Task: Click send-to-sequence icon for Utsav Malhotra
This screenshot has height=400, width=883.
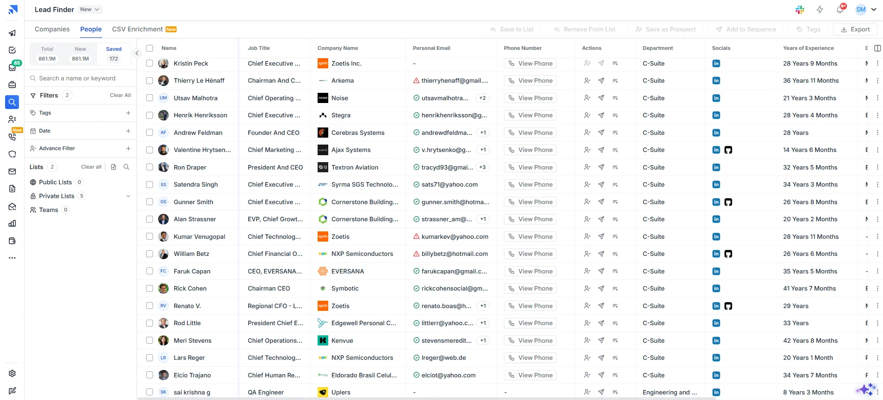Action: (601, 98)
